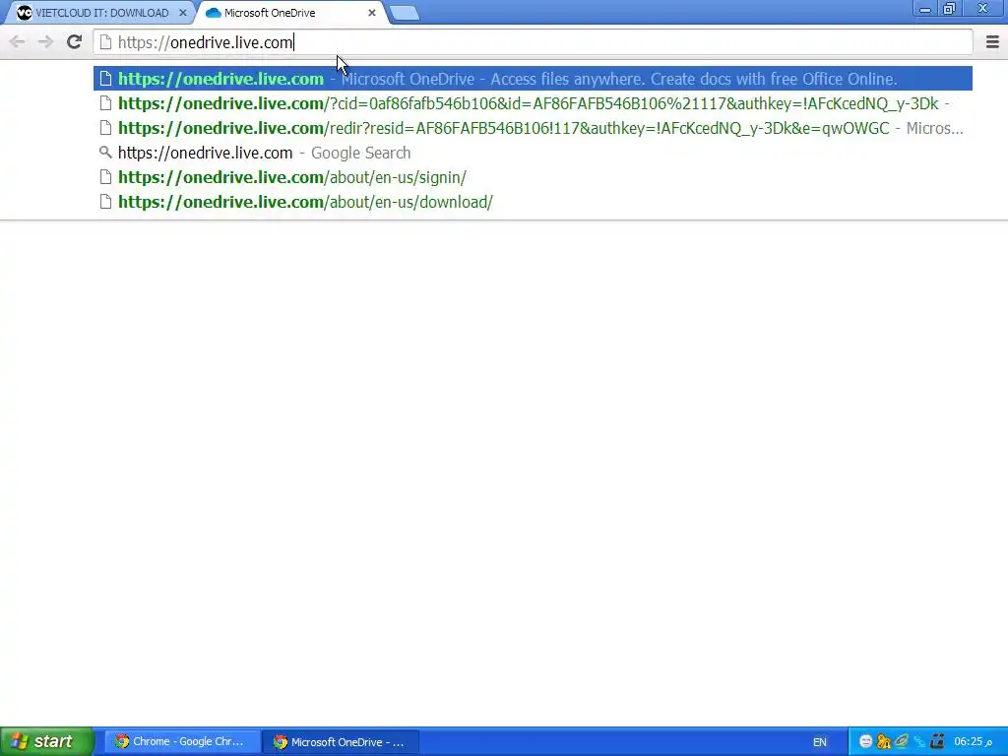Viewport: 1008px width, 756px height.
Task: Click the dual monitors tray icon
Action: pyautogui.click(x=937, y=742)
